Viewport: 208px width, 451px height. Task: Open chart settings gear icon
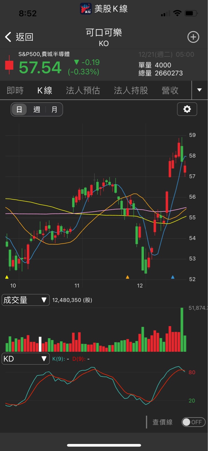pos(187,109)
